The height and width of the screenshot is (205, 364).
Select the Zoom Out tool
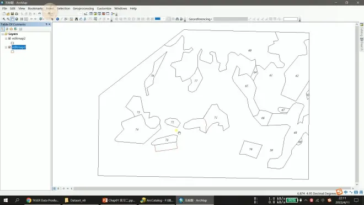pyautogui.click(x=8, y=19)
